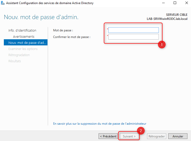Go to Info. d'identification step
191x141 pixels.
click(x=22, y=30)
